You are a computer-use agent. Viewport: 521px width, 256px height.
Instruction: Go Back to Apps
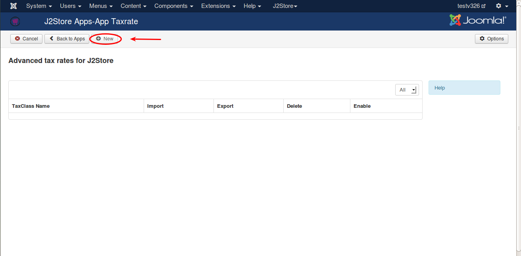67,38
